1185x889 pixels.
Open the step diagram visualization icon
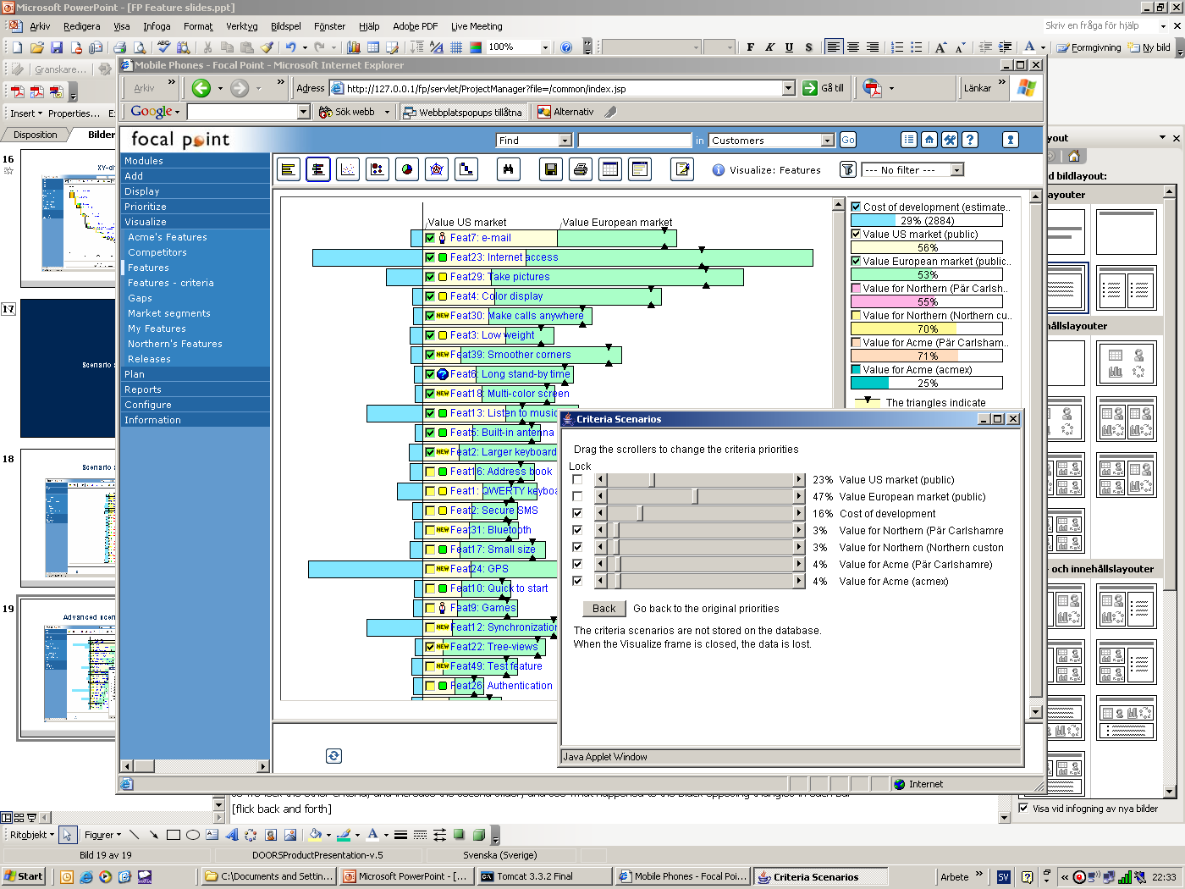(x=466, y=169)
